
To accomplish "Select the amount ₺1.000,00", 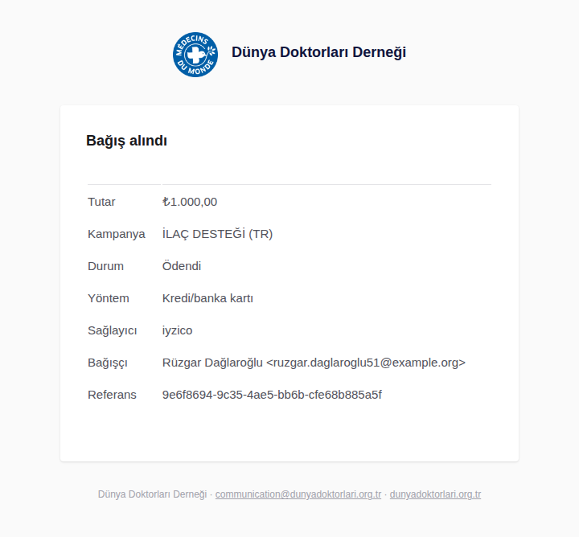I will click(x=190, y=202).
